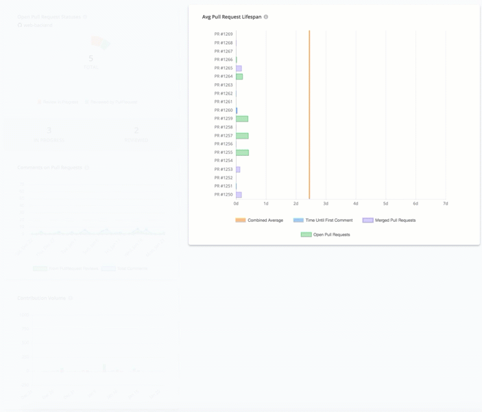Screen dimensions: 482x412
Task: Select PR #1252 row label
Action: tap(224, 178)
